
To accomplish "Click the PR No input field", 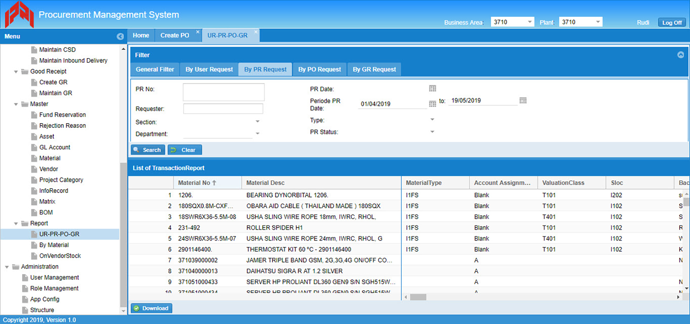I will pyautogui.click(x=224, y=92).
